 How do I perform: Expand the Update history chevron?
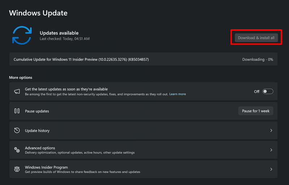(271, 131)
